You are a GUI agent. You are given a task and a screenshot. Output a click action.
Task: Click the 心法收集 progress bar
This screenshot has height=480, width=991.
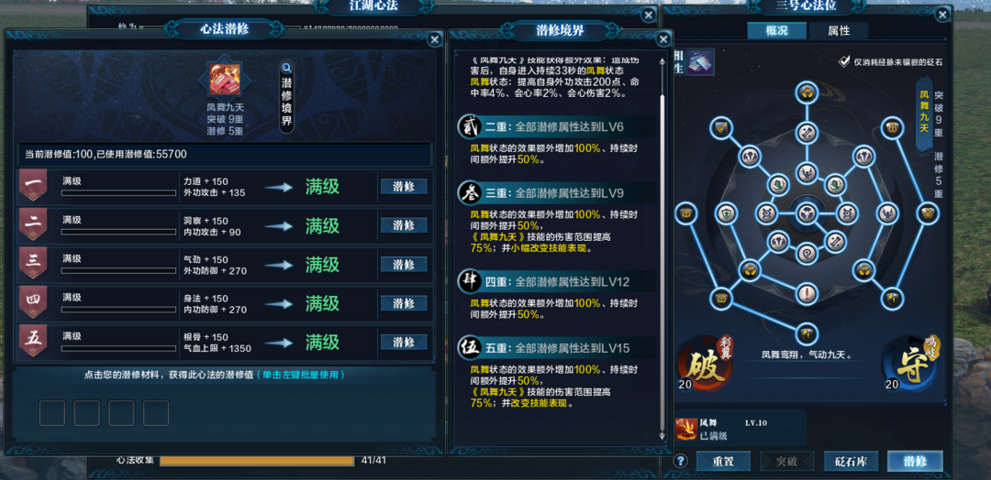pyautogui.click(x=257, y=461)
